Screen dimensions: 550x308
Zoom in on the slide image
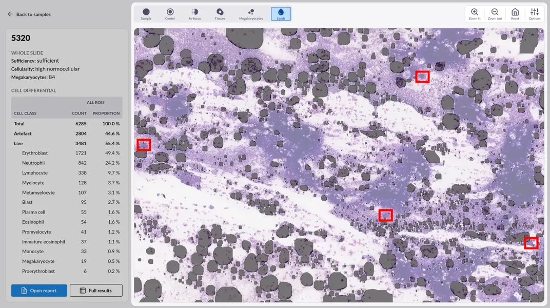tap(475, 14)
